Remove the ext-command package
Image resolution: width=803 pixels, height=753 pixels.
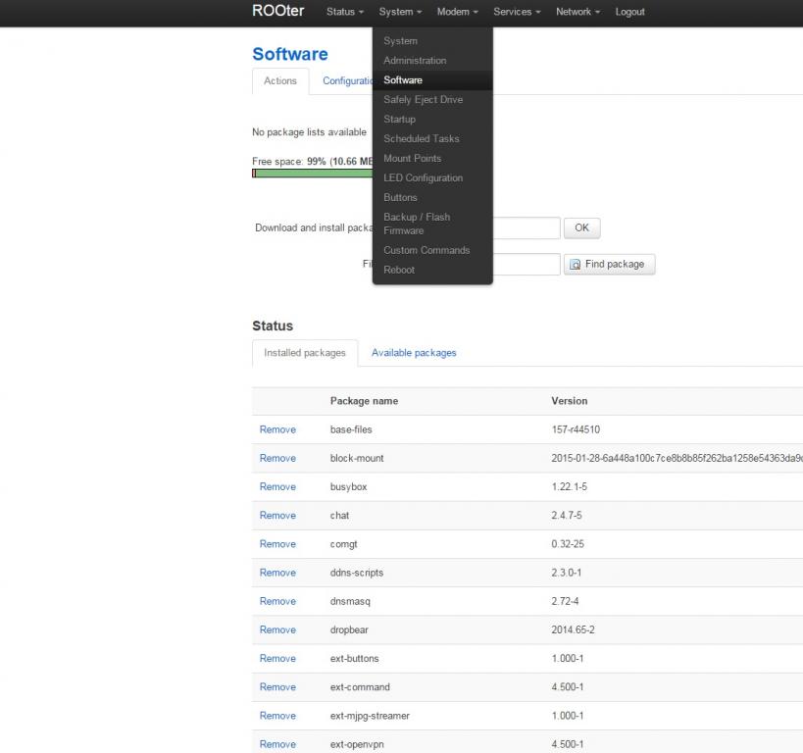277,687
